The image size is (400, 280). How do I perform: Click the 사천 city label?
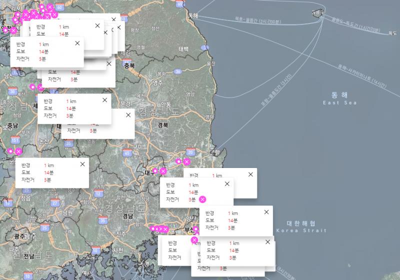click(x=118, y=250)
